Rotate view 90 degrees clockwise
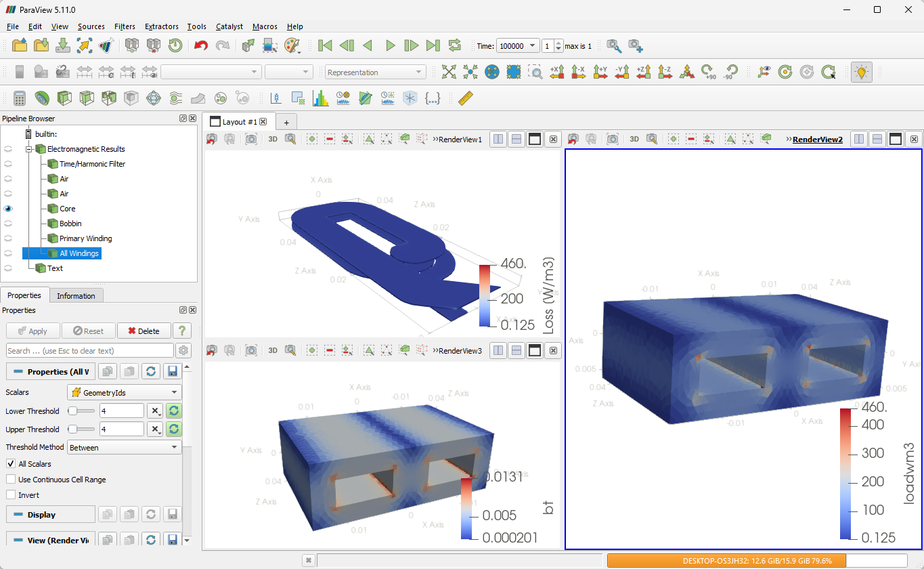This screenshot has height=569, width=924. (x=709, y=72)
